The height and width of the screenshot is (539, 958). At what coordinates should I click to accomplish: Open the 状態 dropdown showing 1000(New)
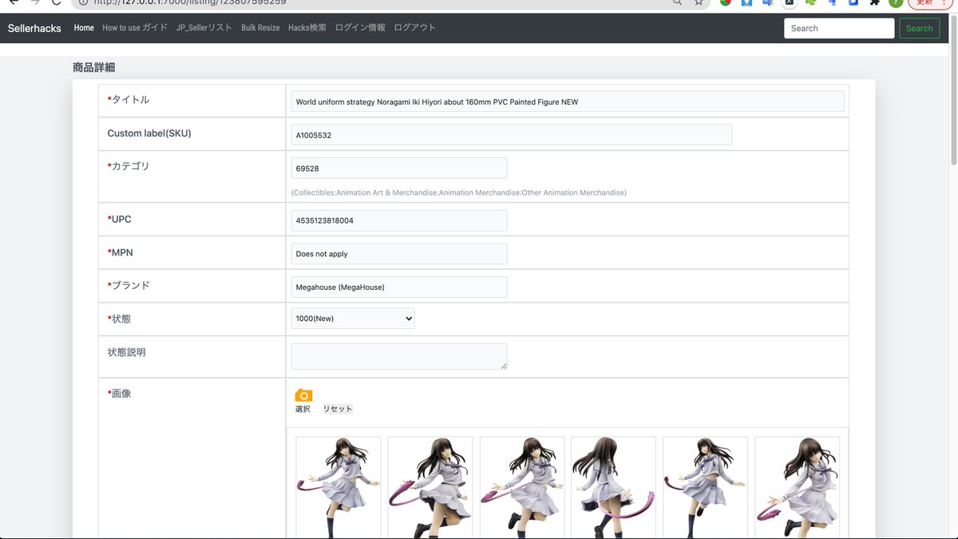pyautogui.click(x=353, y=319)
